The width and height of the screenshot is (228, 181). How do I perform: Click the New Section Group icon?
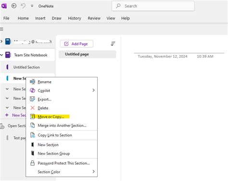(33, 153)
